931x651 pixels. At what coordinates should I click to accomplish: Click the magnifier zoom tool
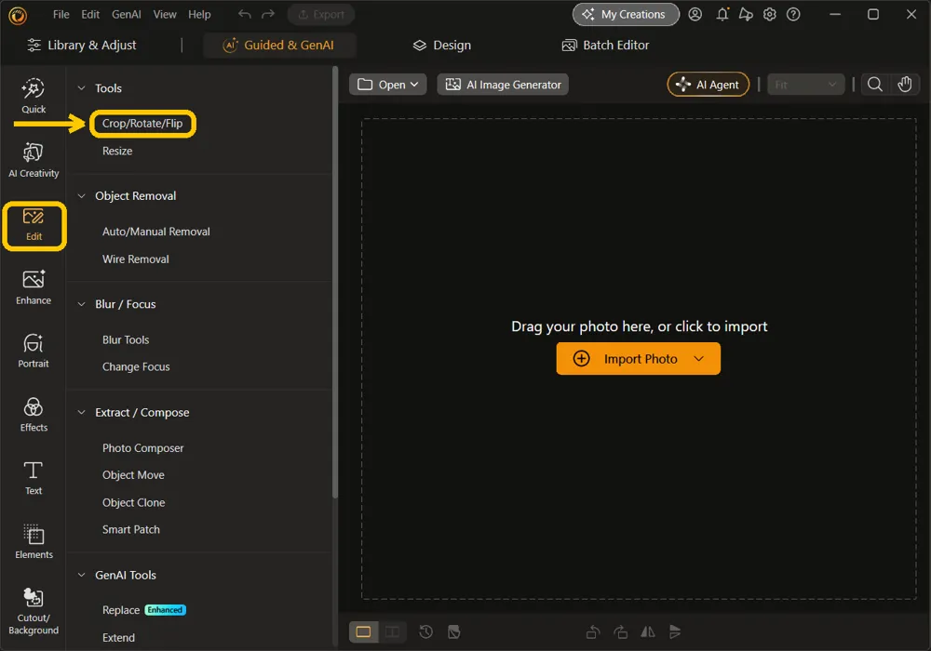tap(874, 85)
